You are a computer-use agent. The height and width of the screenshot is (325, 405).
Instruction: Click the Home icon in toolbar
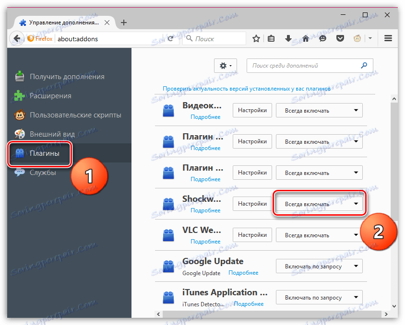coord(306,38)
